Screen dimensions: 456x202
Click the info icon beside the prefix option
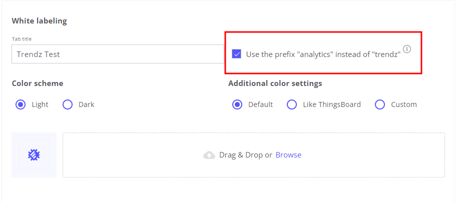click(407, 49)
